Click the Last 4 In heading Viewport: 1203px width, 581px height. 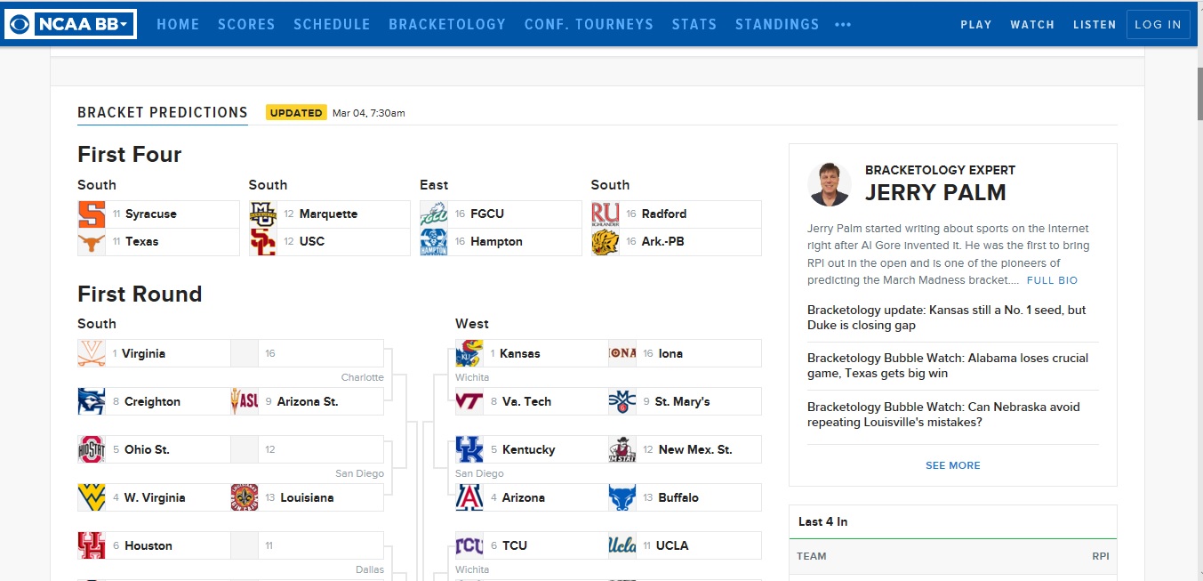click(822, 521)
